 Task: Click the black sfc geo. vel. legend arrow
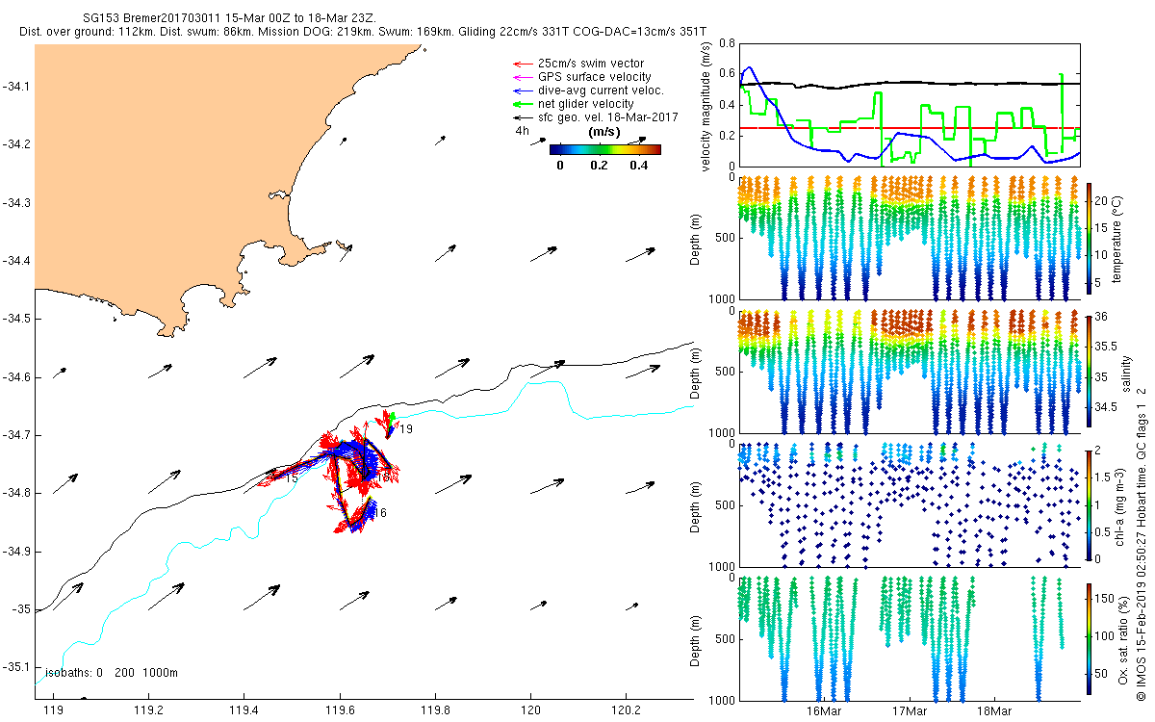(x=522, y=117)
